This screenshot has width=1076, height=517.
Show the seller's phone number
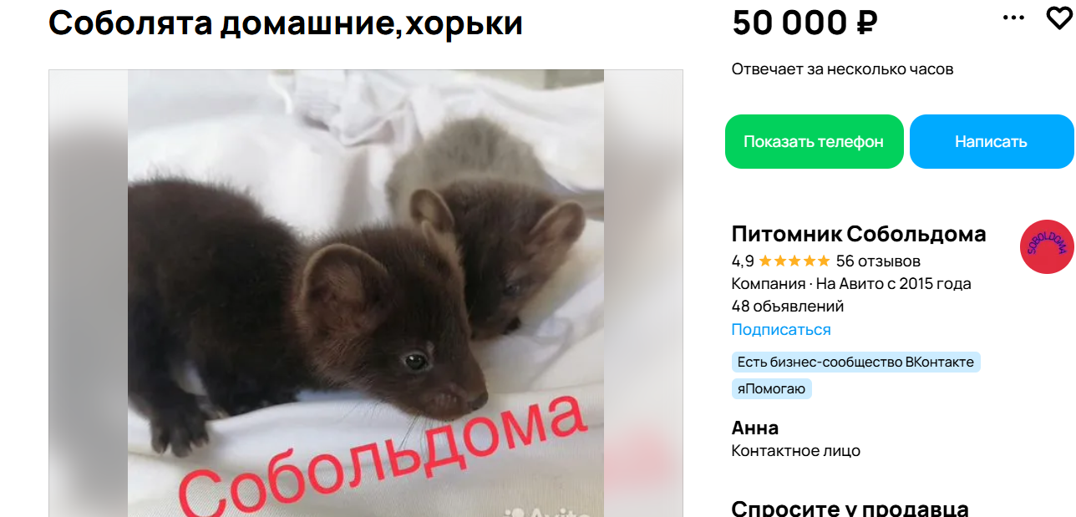[x=814, y=141]
